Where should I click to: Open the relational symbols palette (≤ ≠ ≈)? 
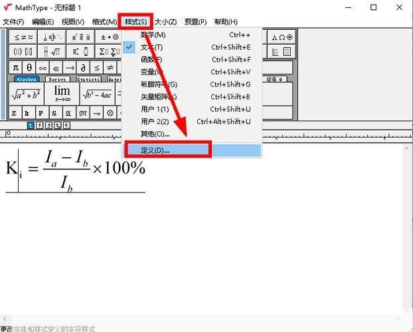(23, 37)
